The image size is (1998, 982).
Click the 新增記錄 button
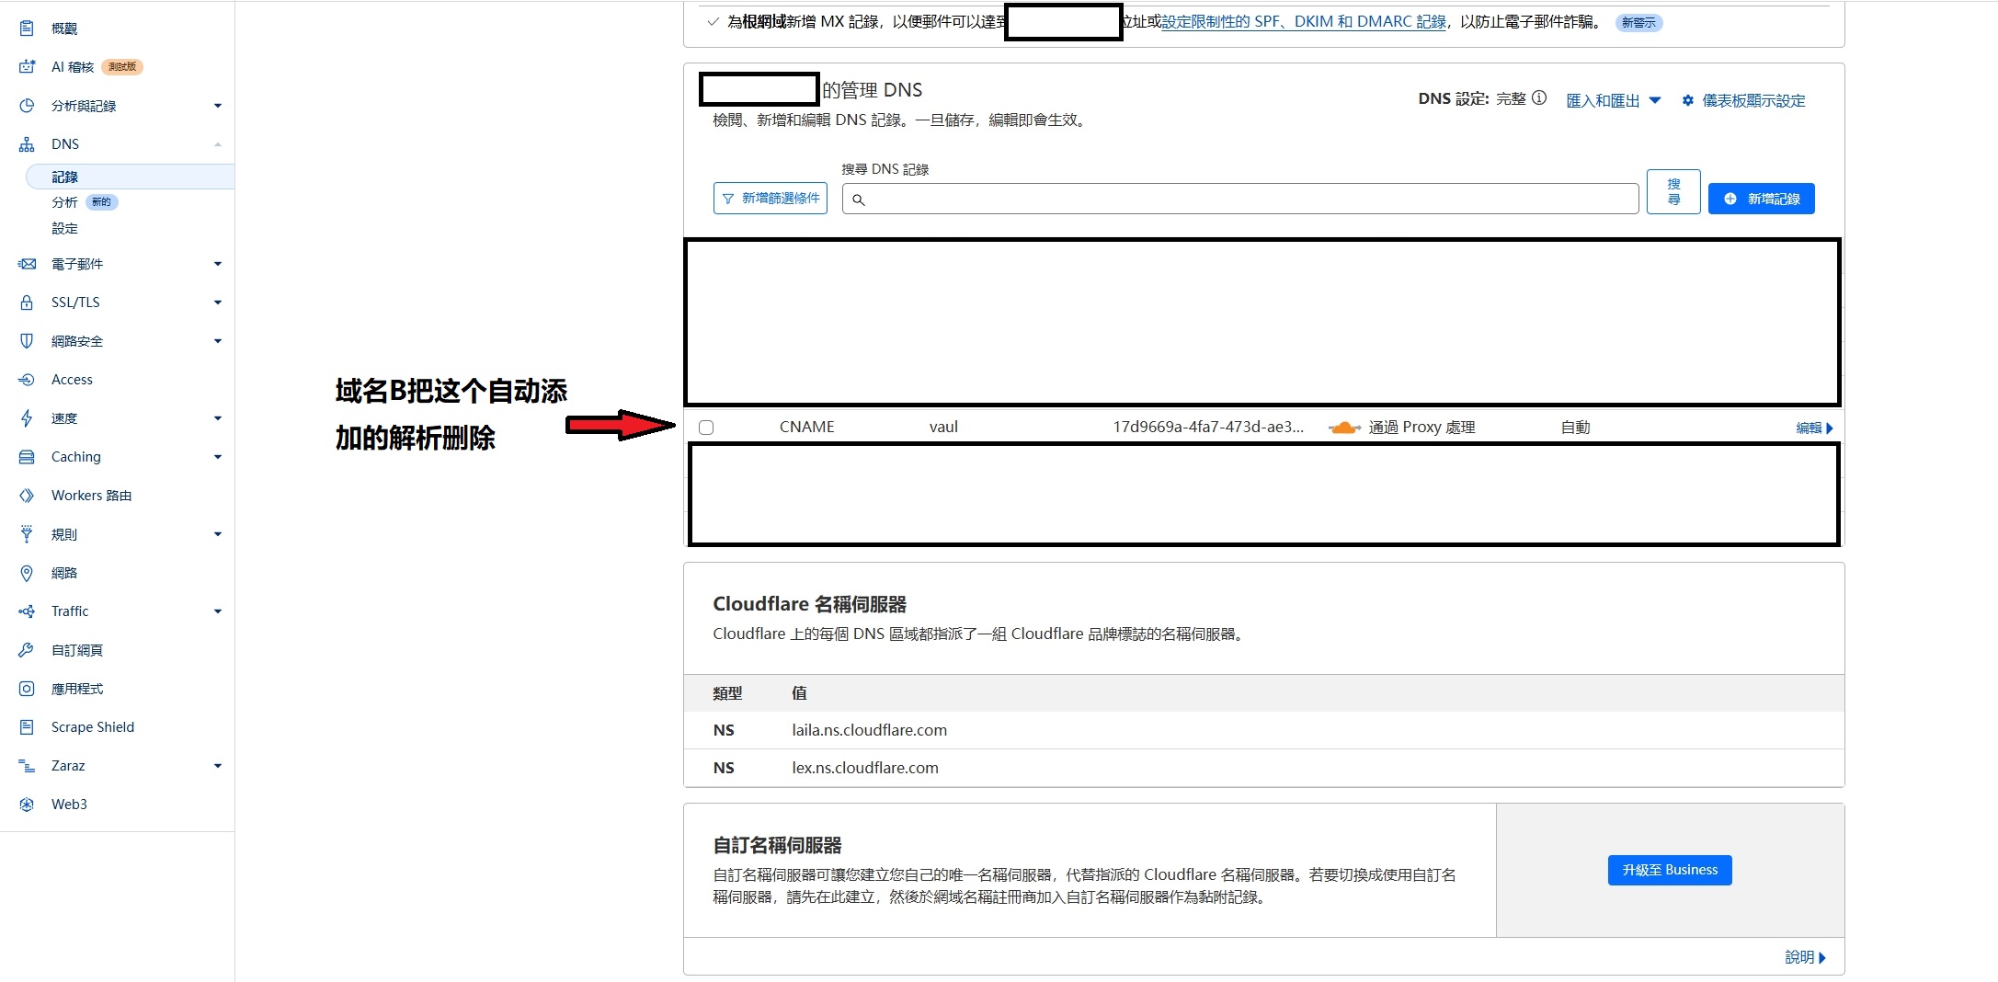[1761, 199]
